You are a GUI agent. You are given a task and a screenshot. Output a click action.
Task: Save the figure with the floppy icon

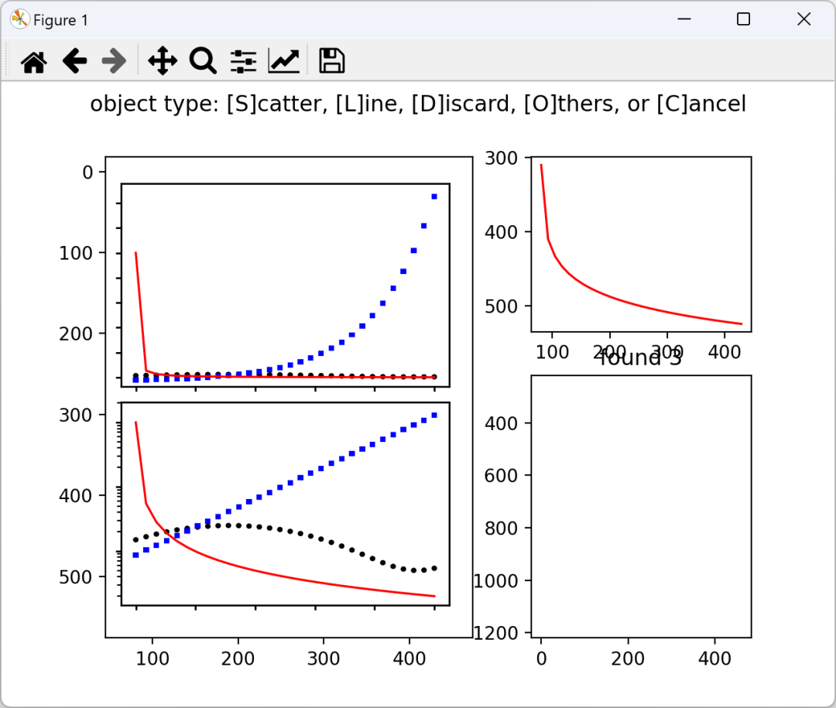(331, 61)
